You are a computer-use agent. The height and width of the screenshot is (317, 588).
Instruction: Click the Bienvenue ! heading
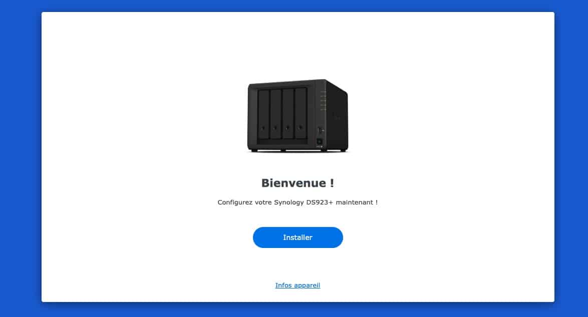point(298,183)
